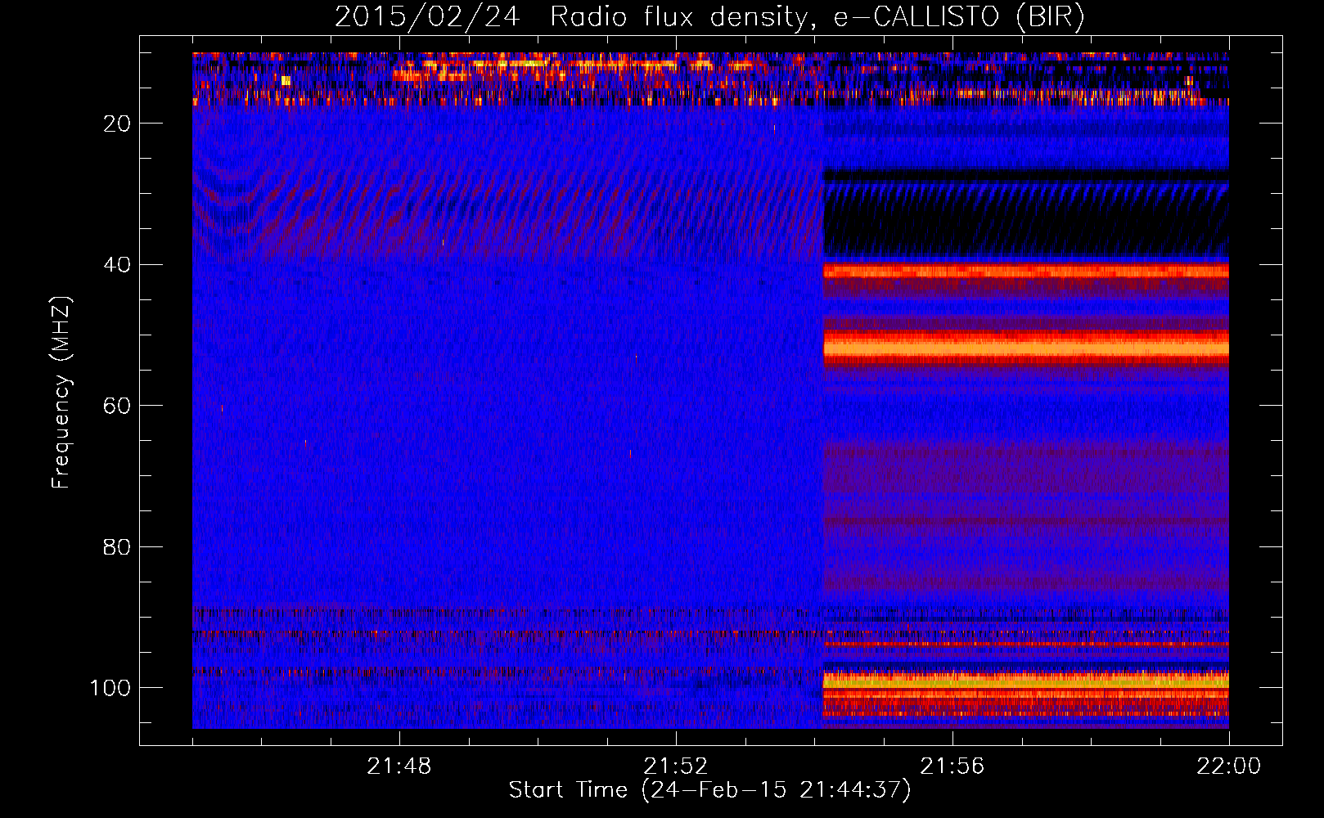
Task: Click the '20' frequency tick label
Action: (117, 124)
